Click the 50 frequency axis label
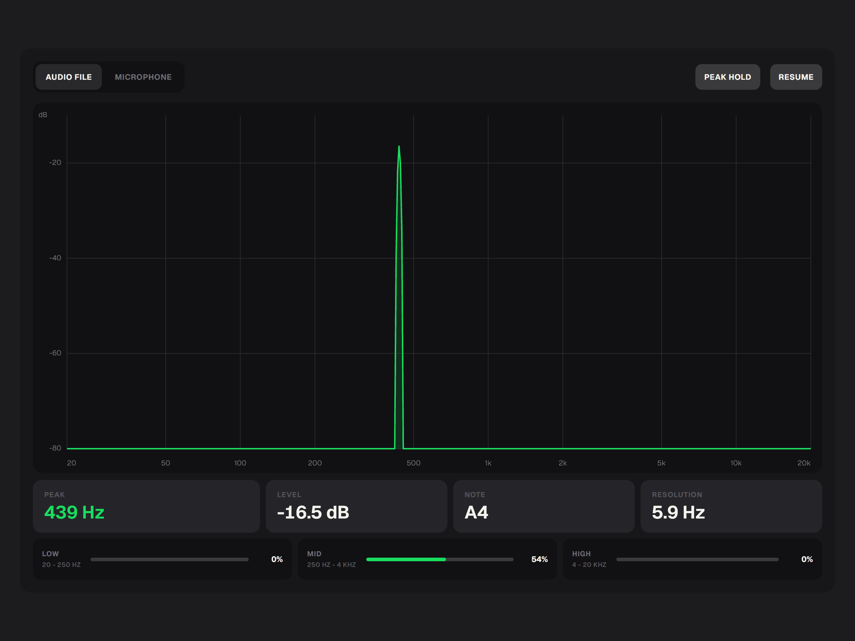 click(165, 463)
